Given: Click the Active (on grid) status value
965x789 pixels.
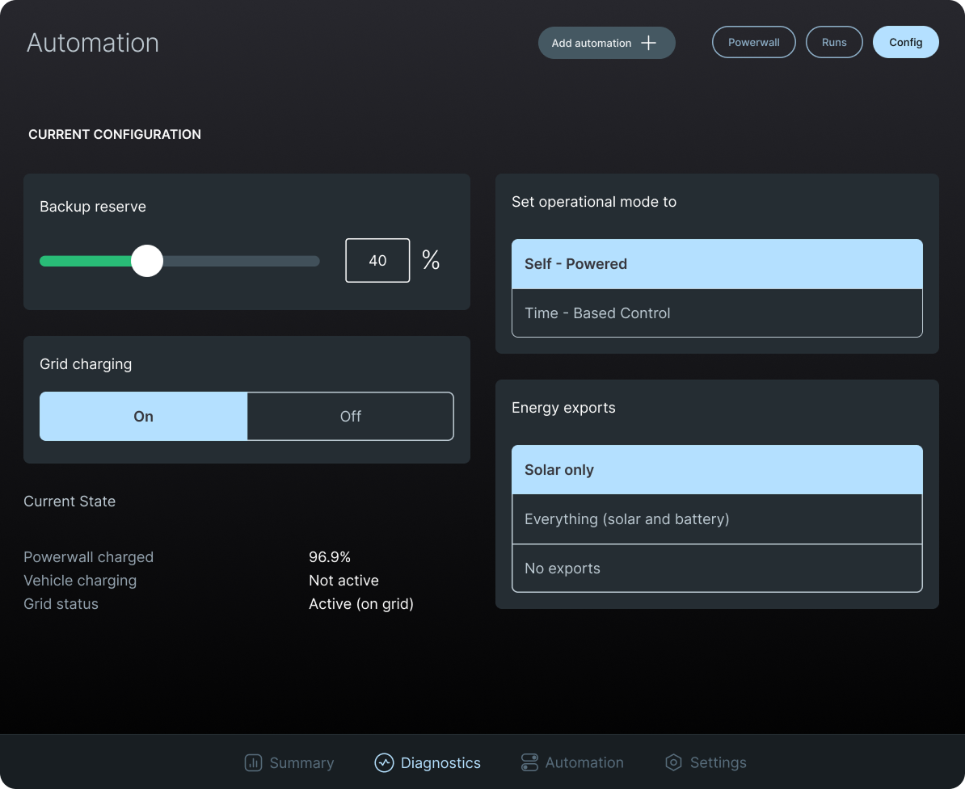Looking at the screenshot, I should (361, 604).
